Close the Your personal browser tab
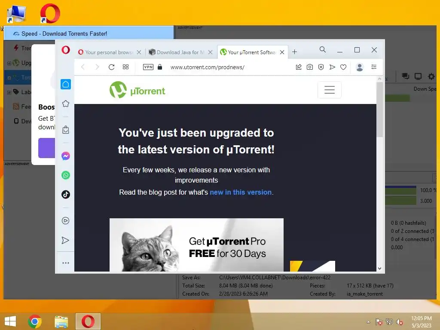The image size is (440, 330). point(139,52)
